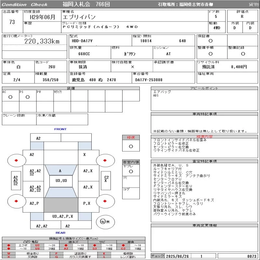Click the vehicle name エブリイバン
The height and width of the screenshot is (260, 260).
79,17
